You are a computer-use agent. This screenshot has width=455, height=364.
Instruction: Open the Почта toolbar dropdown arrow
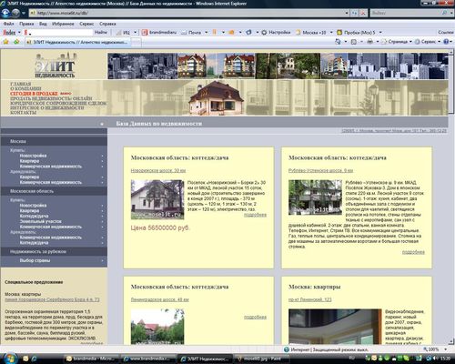pyautogui.click(x=206, y=32)
